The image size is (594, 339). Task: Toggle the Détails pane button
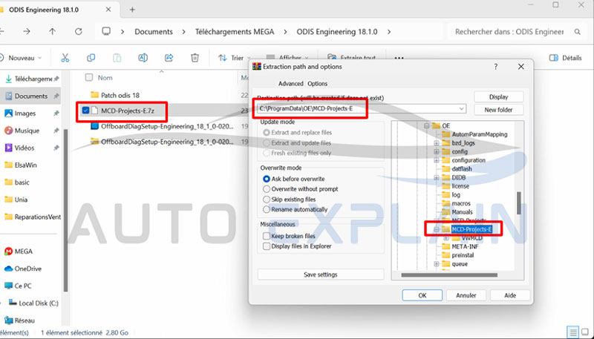565,58
